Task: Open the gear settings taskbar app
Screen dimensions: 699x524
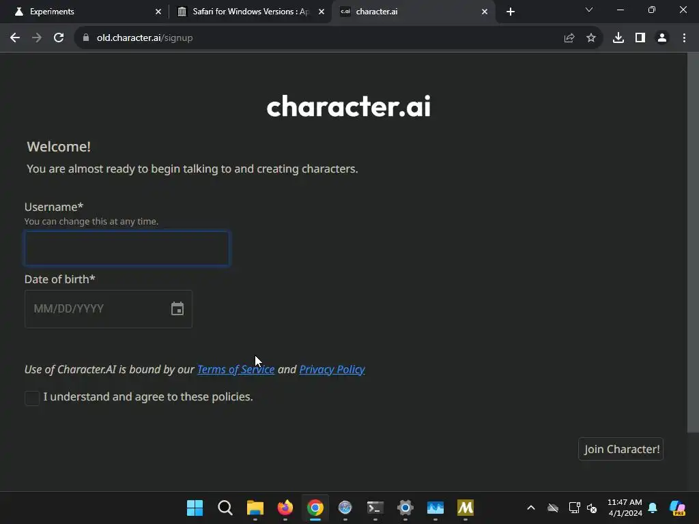Action: click(x=405, y=508)
